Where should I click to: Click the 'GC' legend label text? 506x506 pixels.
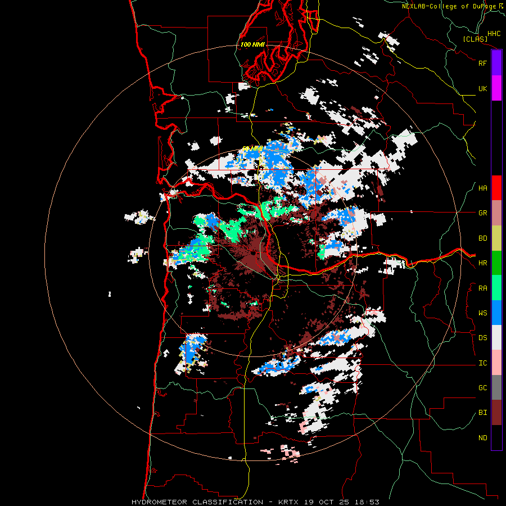tap(482, 388)
